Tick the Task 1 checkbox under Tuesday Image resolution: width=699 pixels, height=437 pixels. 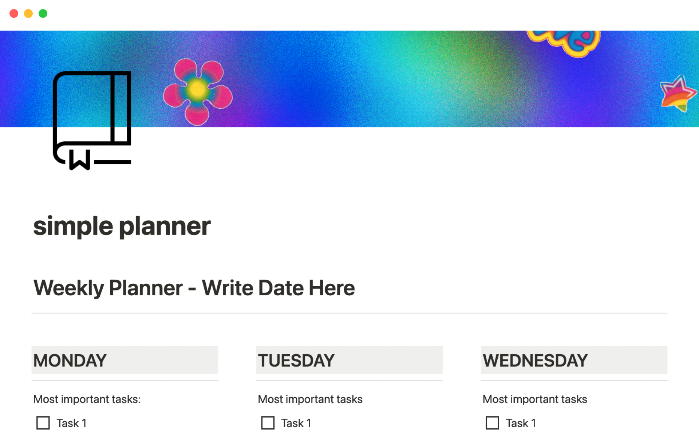pos(268,423)
